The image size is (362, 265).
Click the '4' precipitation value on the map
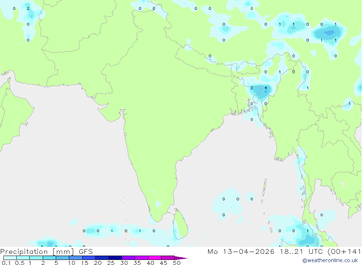pos(266,88)
